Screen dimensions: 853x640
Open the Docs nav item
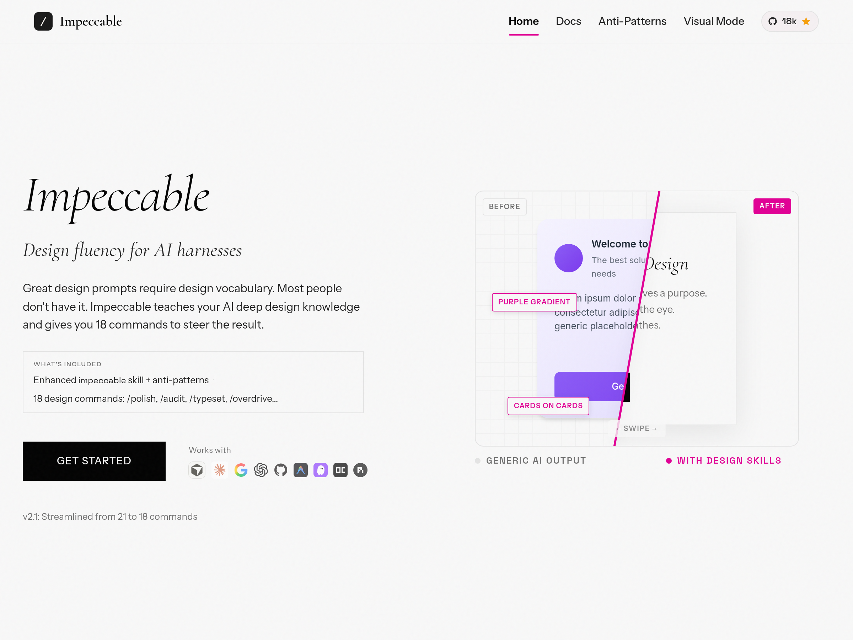[568, 21]
